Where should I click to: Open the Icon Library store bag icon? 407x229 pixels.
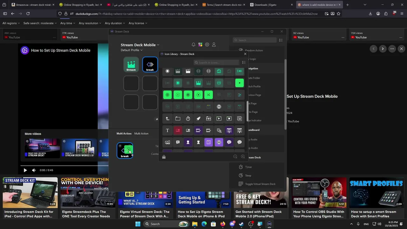pyautogui.click(x=164, y=156)
